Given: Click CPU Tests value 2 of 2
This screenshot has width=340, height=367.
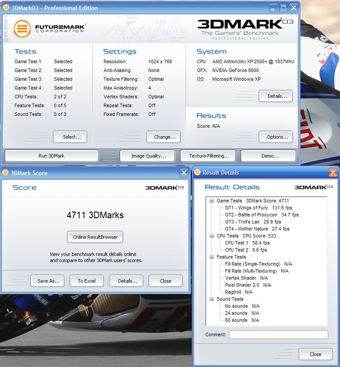Looking at the screenshot, I should pos(60,97).
